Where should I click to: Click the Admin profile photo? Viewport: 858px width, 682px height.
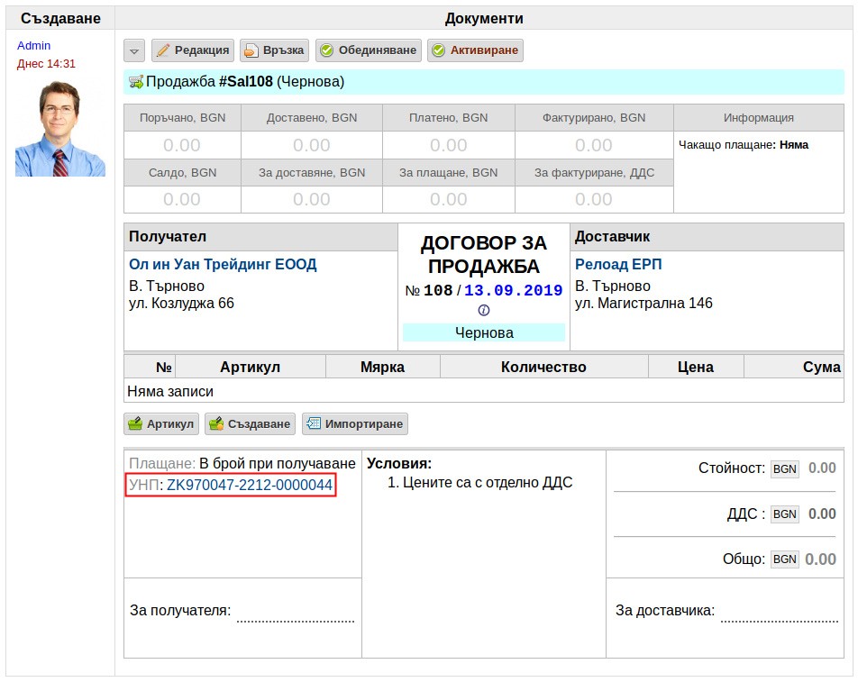pos(60,129)
